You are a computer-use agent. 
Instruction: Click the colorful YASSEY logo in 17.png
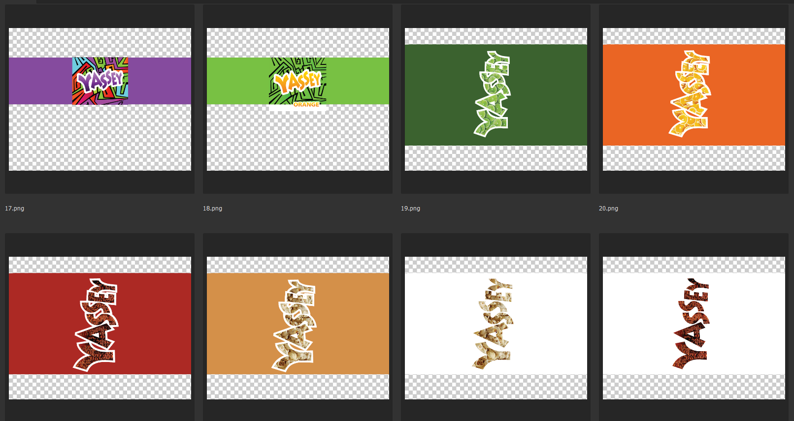point(100,81)
